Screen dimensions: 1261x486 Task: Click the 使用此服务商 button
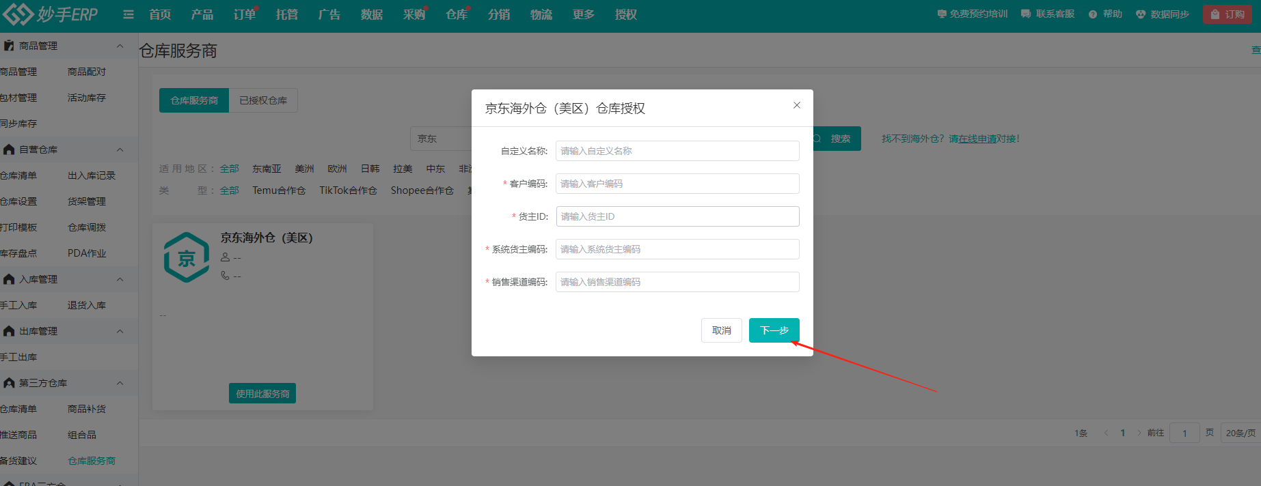click(262, 393)
